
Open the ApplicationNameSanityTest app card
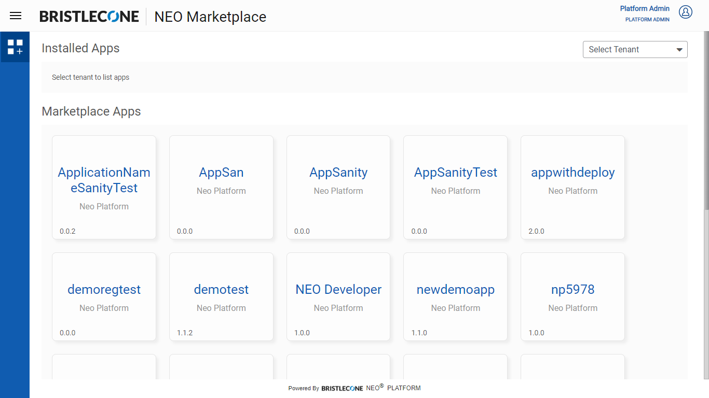coord(104,187)
